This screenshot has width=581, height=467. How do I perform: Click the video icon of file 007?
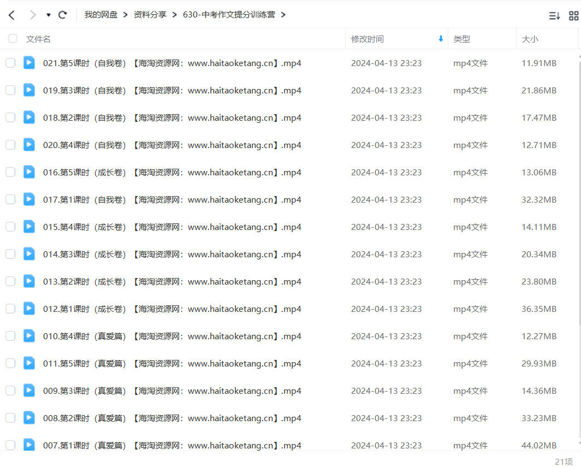29,445
